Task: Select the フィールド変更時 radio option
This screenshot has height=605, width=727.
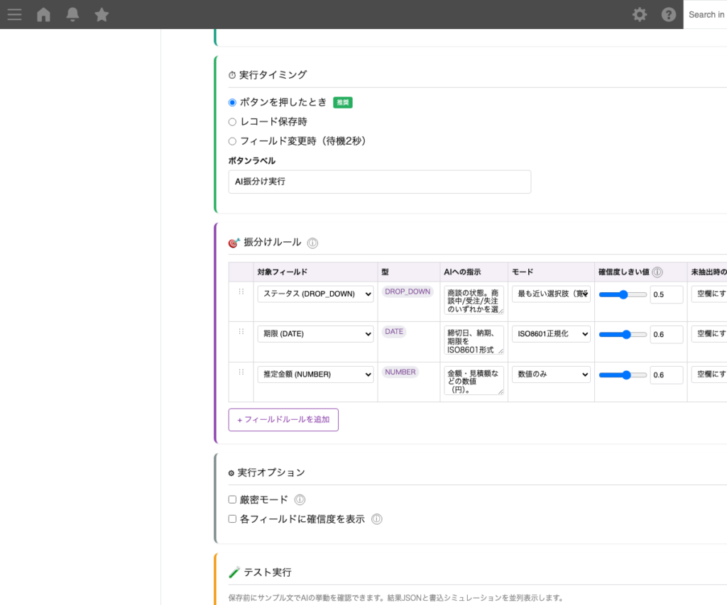Action: [x=231, y=140]
